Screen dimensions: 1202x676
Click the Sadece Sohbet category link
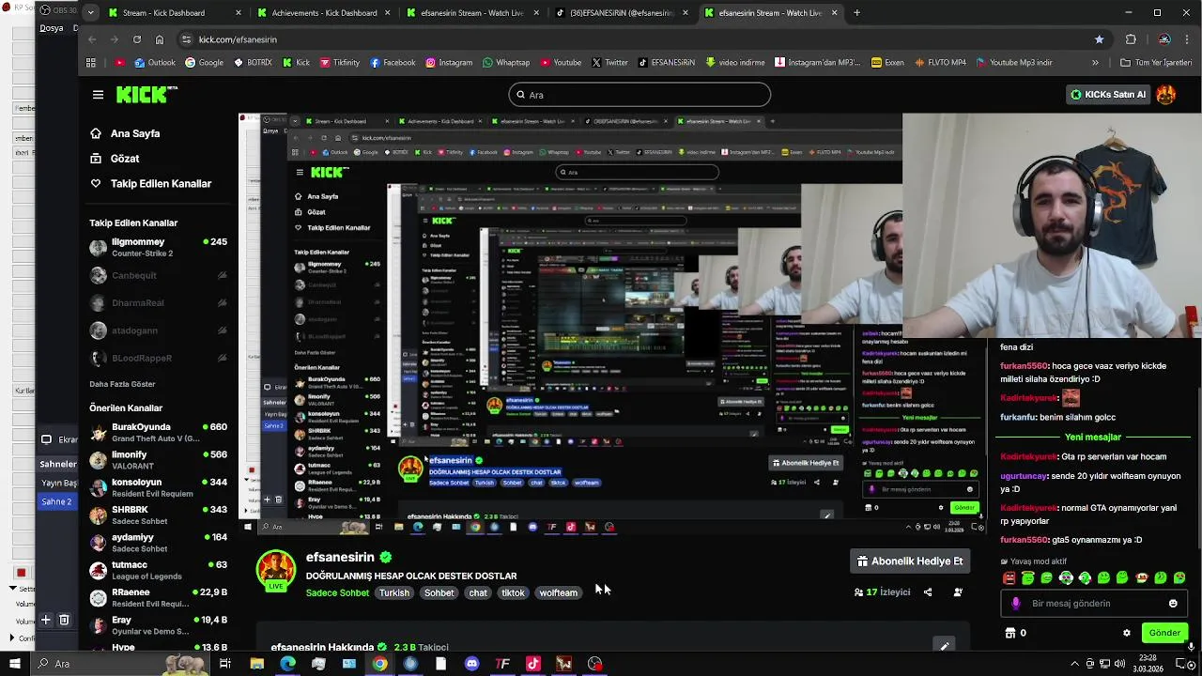pyautogui.click(x=337, y=592)
